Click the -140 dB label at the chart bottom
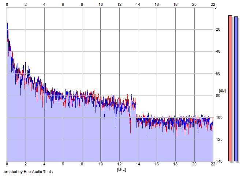The width and height of the screenshot is (243, 176). 218,161
